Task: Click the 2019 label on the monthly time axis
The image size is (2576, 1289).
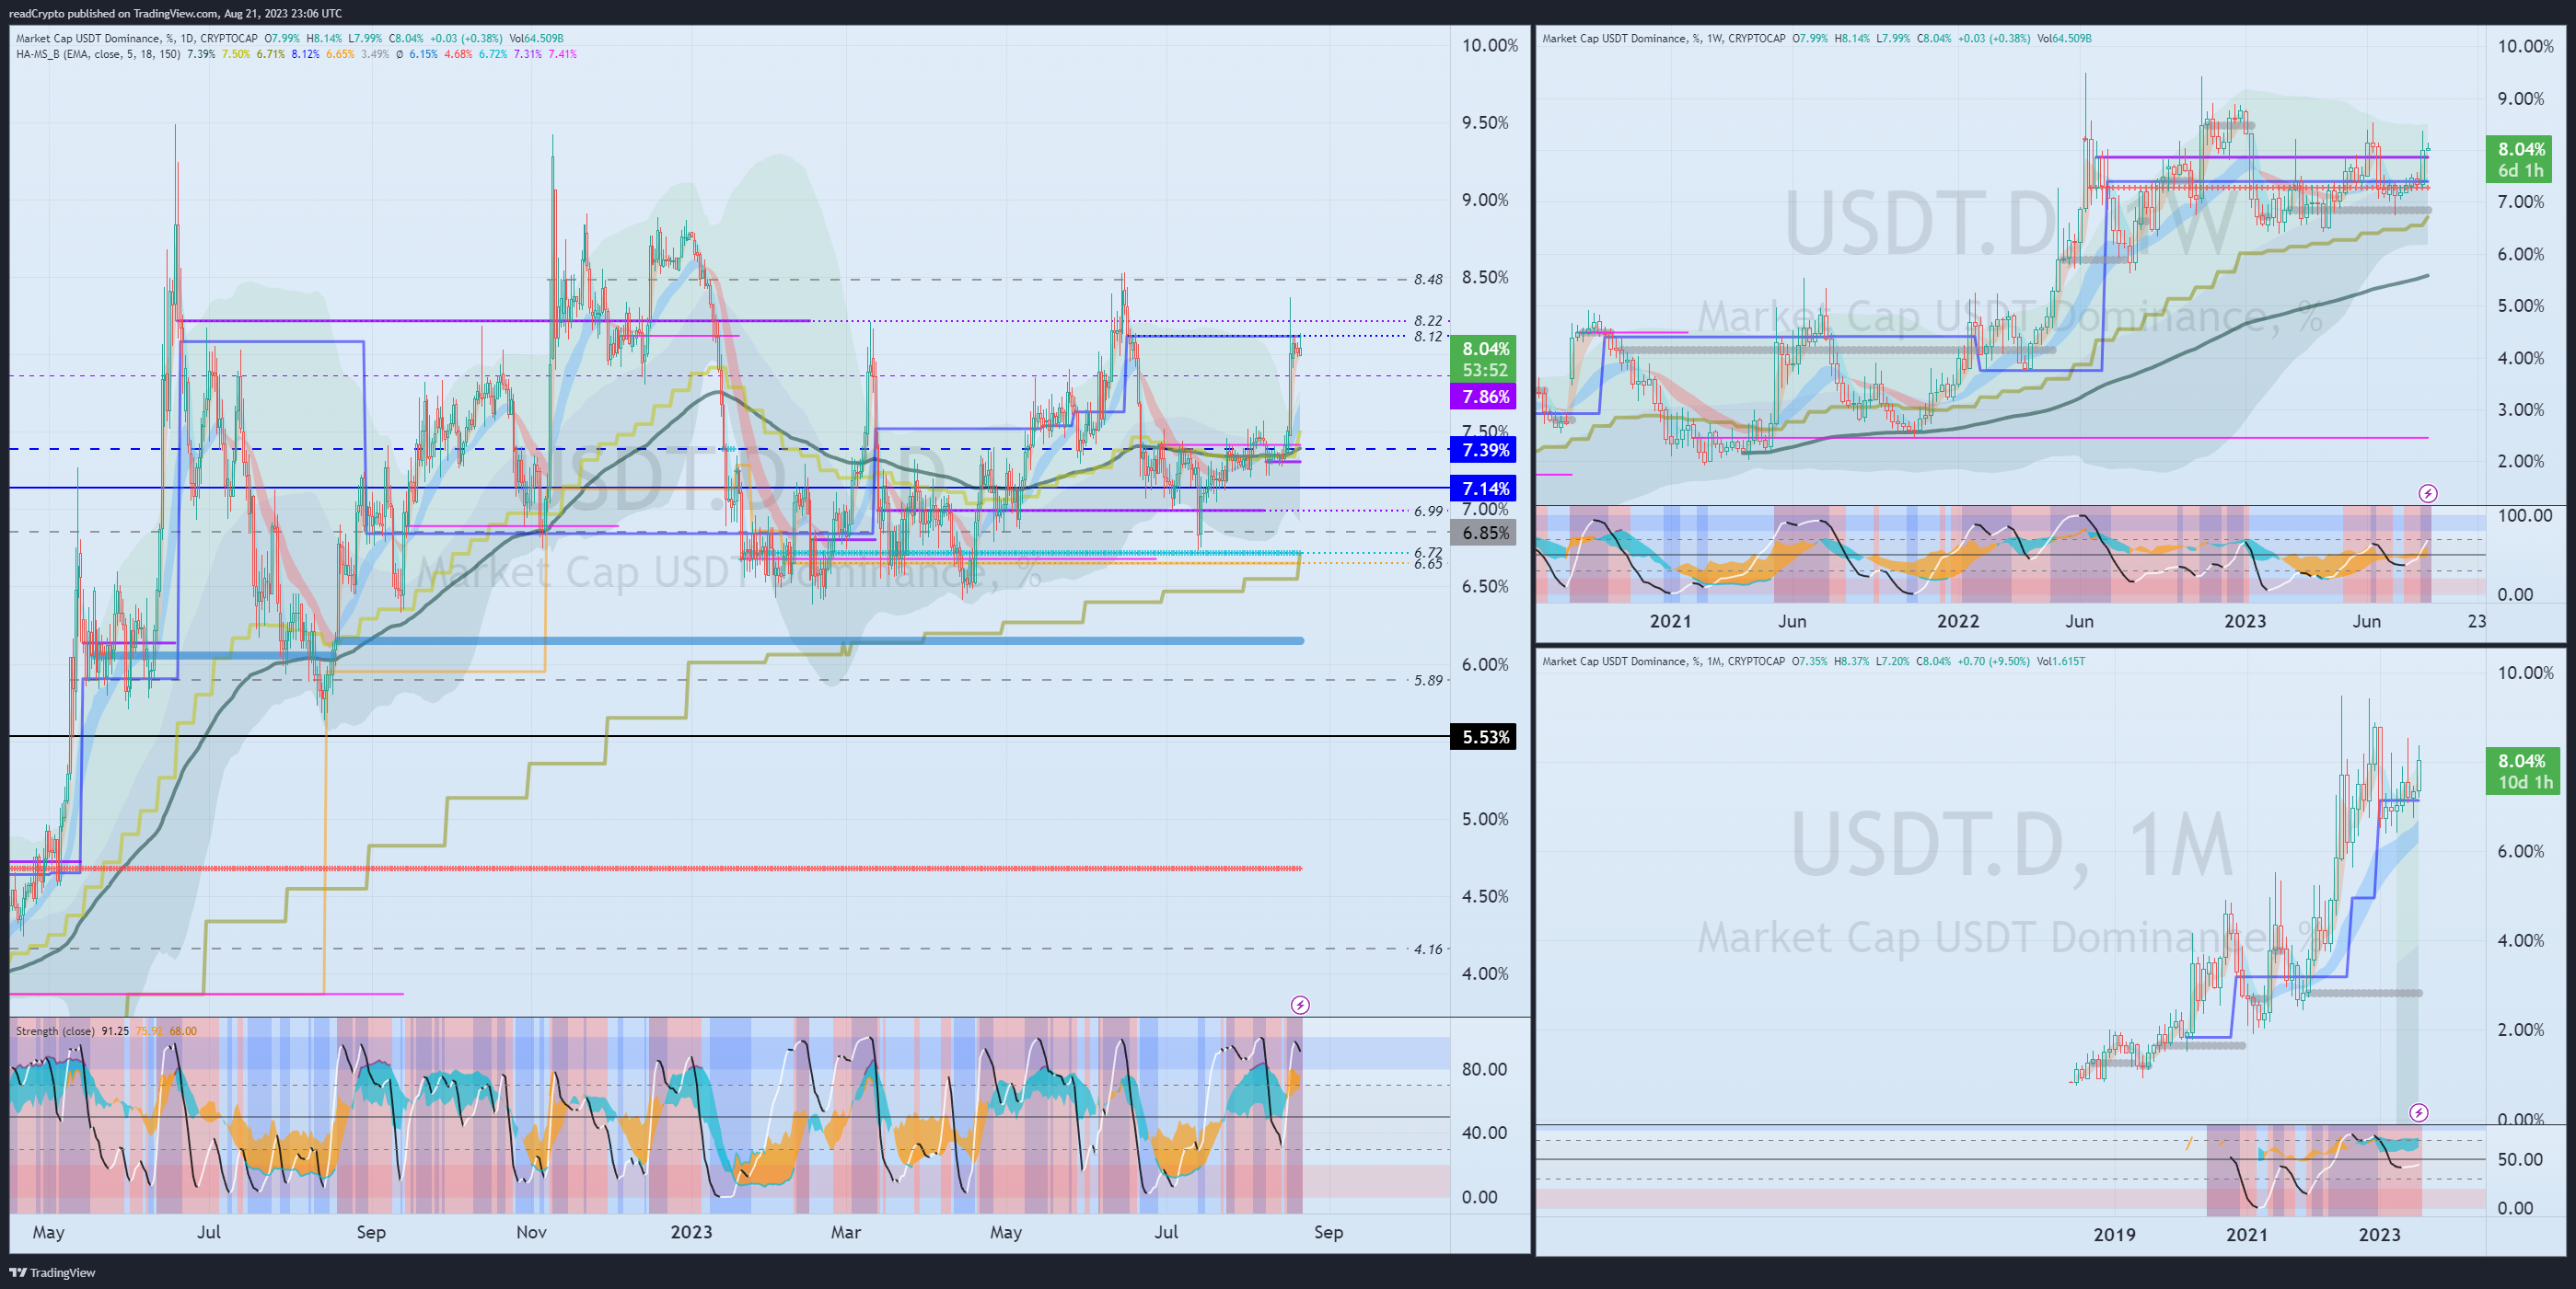Action: click(x=2114, y=1234)
